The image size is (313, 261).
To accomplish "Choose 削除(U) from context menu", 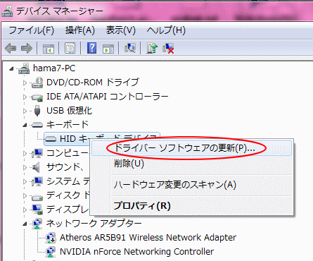I will pyautogui.click(x=191, y=164).
